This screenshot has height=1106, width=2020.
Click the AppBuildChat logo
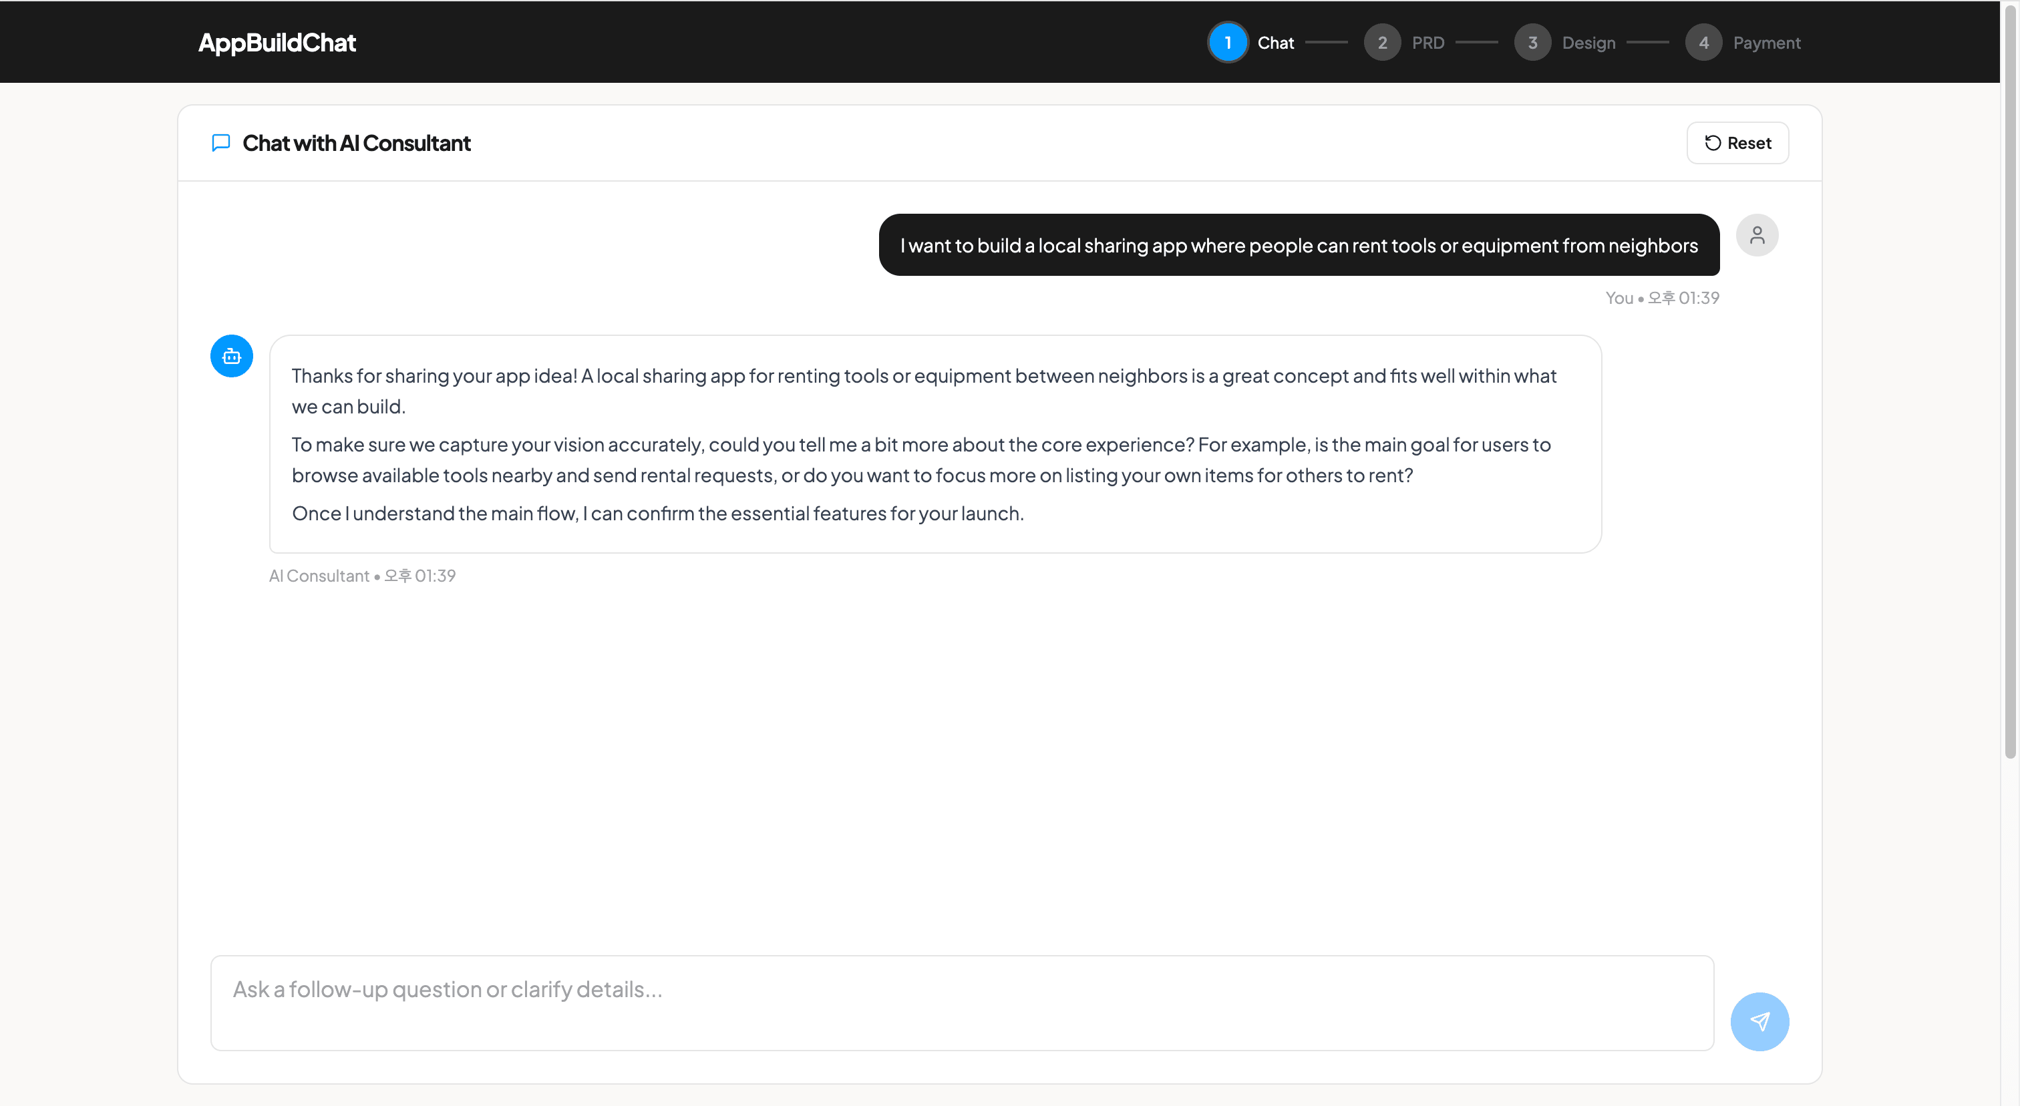tap(277, 42)
